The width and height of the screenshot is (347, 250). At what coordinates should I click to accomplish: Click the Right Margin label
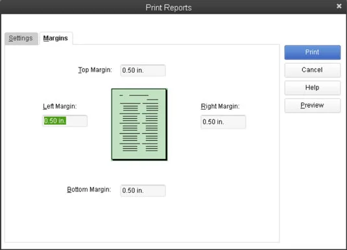[x=220, y=106]
